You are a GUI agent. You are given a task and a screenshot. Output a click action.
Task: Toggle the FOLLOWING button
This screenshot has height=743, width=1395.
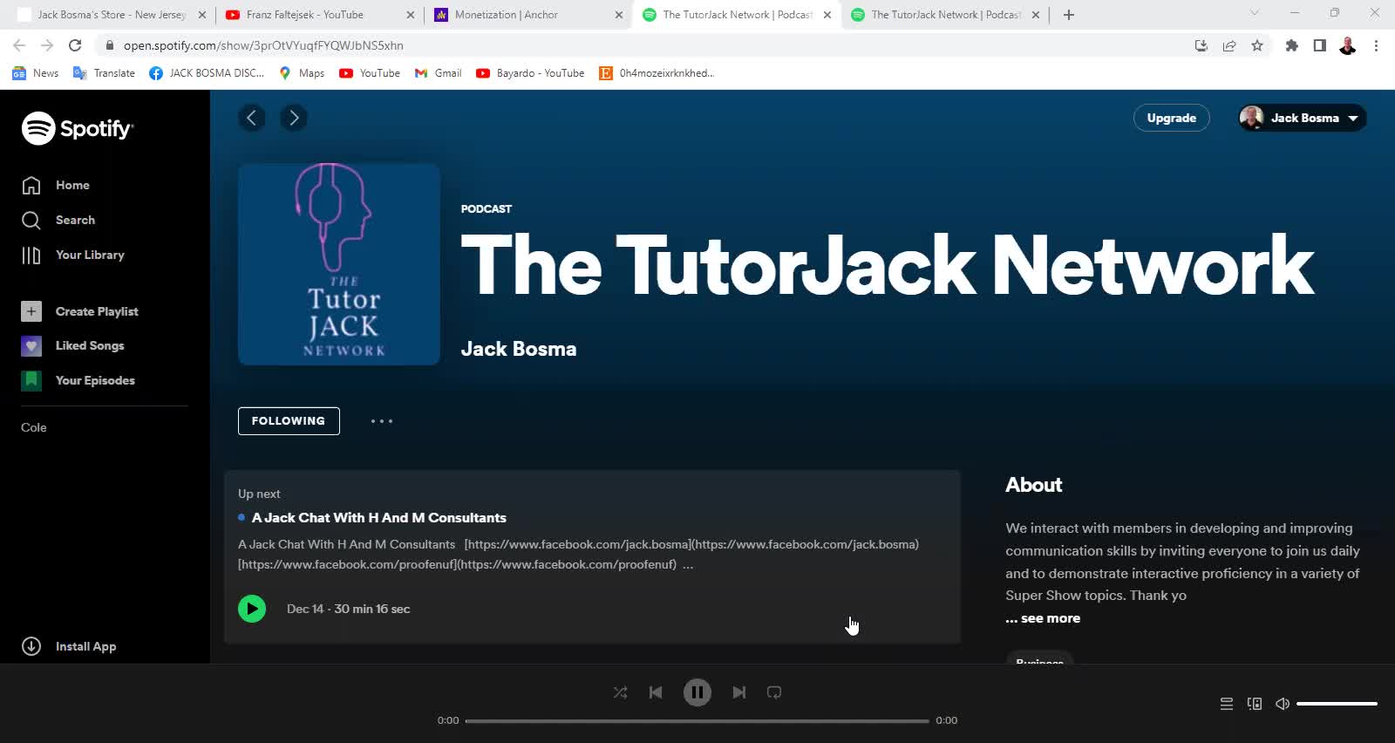click(289, 421)
